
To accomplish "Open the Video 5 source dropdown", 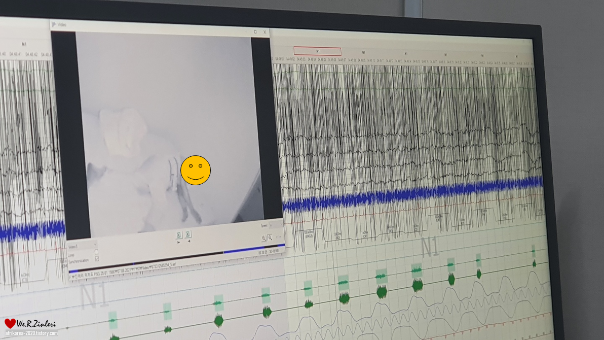I will [83, 246].
